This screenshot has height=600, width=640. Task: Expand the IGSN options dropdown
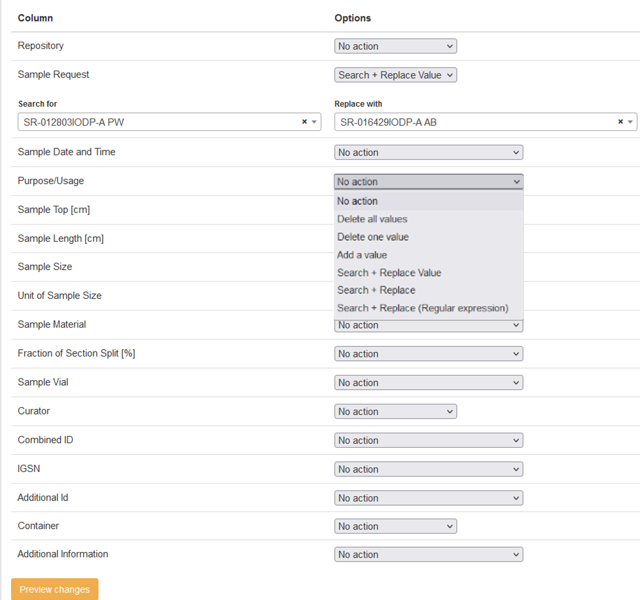pos(429,469)
